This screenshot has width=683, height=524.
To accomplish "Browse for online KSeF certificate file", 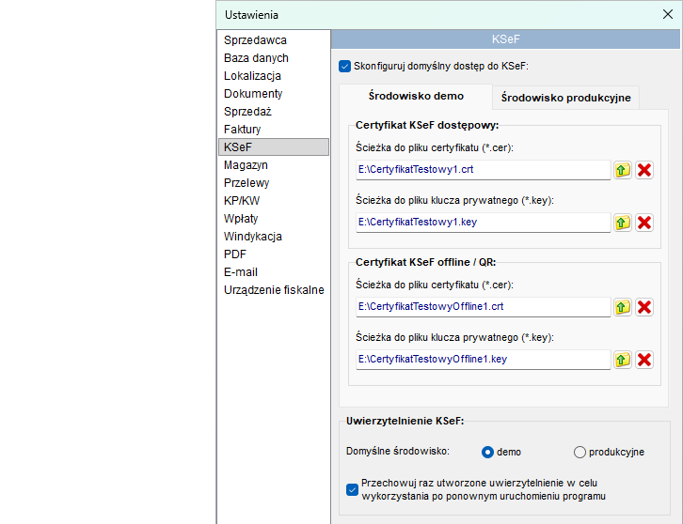I will [623, 170].
